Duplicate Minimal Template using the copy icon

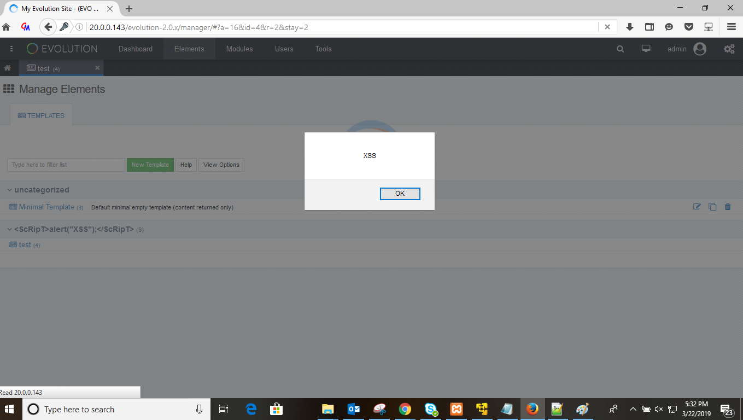tap(712, 207)
